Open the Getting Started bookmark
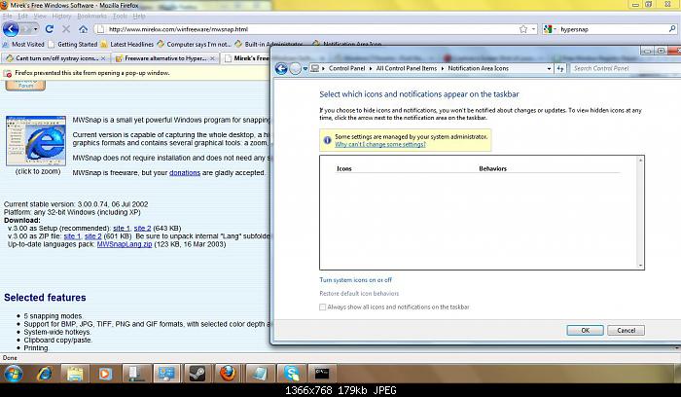The image size is (681, 397). click(x=73, y=45)
